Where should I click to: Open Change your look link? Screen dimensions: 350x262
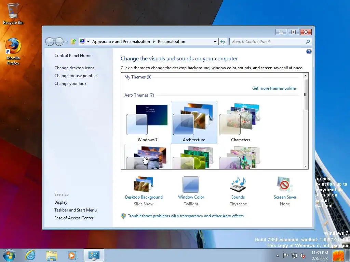coord(70,83)
